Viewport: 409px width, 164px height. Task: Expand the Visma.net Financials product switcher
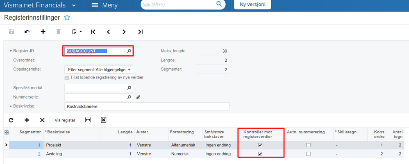(x=73, y=5)
